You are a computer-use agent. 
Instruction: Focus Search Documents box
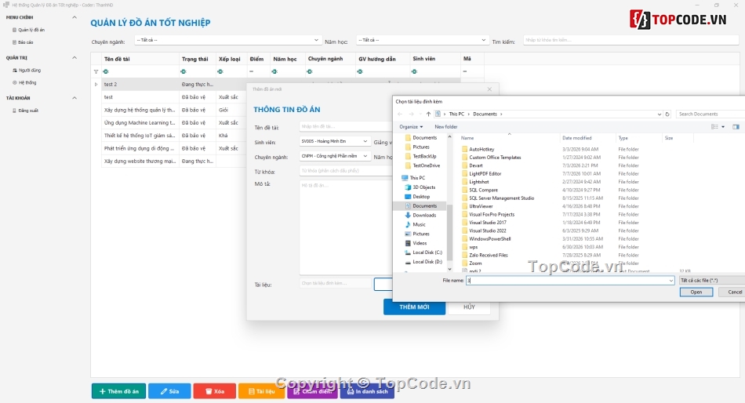point(710,114)
